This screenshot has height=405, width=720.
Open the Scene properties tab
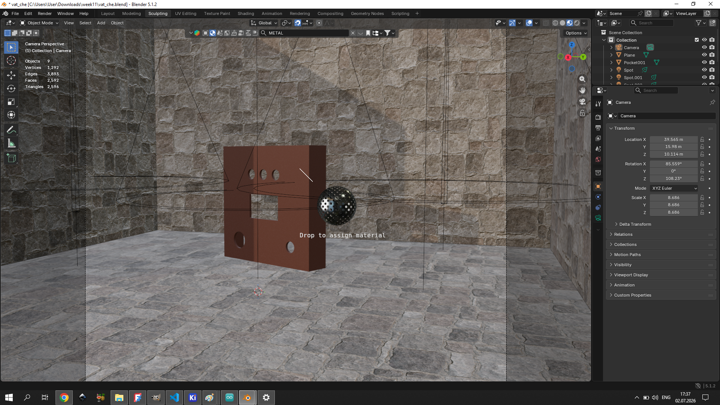pyautogui.click(x=598, y=149)
